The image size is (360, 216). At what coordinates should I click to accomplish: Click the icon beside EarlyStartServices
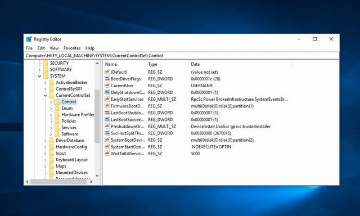tap(107, 99)
